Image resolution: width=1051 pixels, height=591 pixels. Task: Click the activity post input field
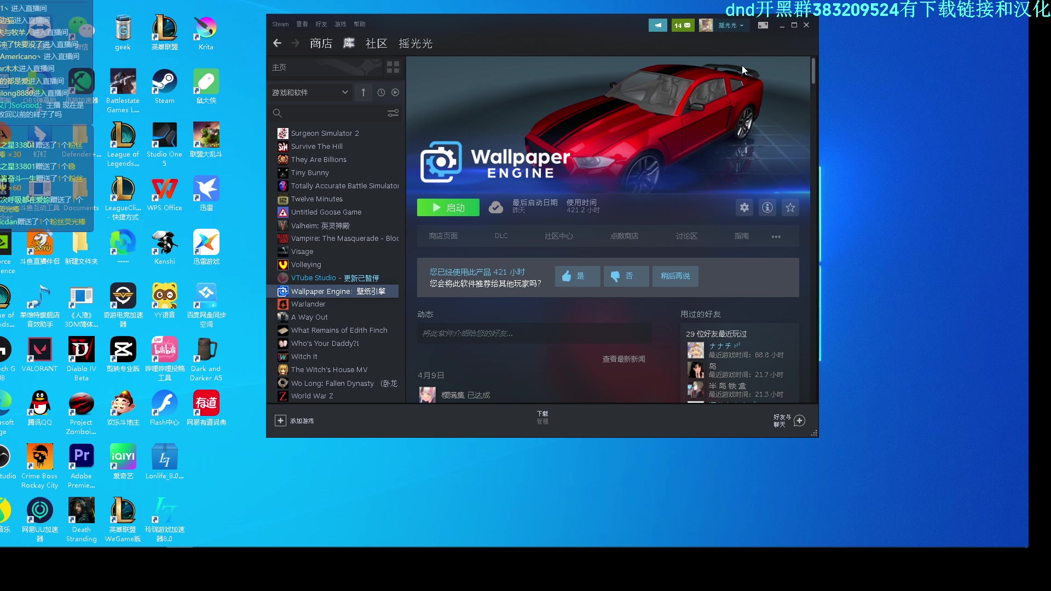(x=534, y=333)
